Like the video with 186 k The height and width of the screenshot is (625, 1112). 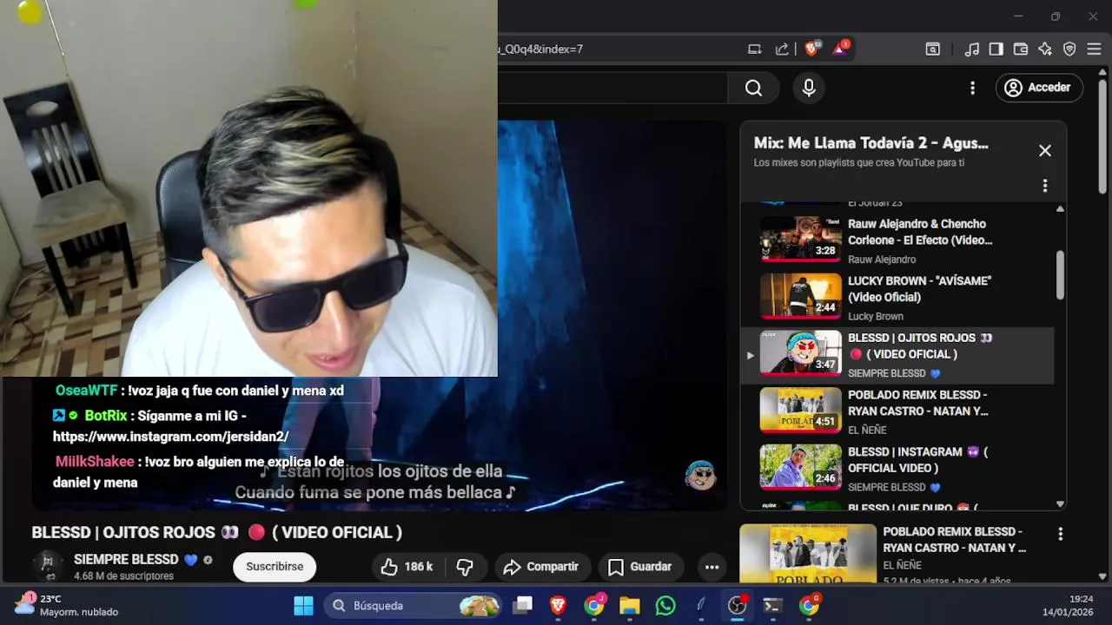407,567
